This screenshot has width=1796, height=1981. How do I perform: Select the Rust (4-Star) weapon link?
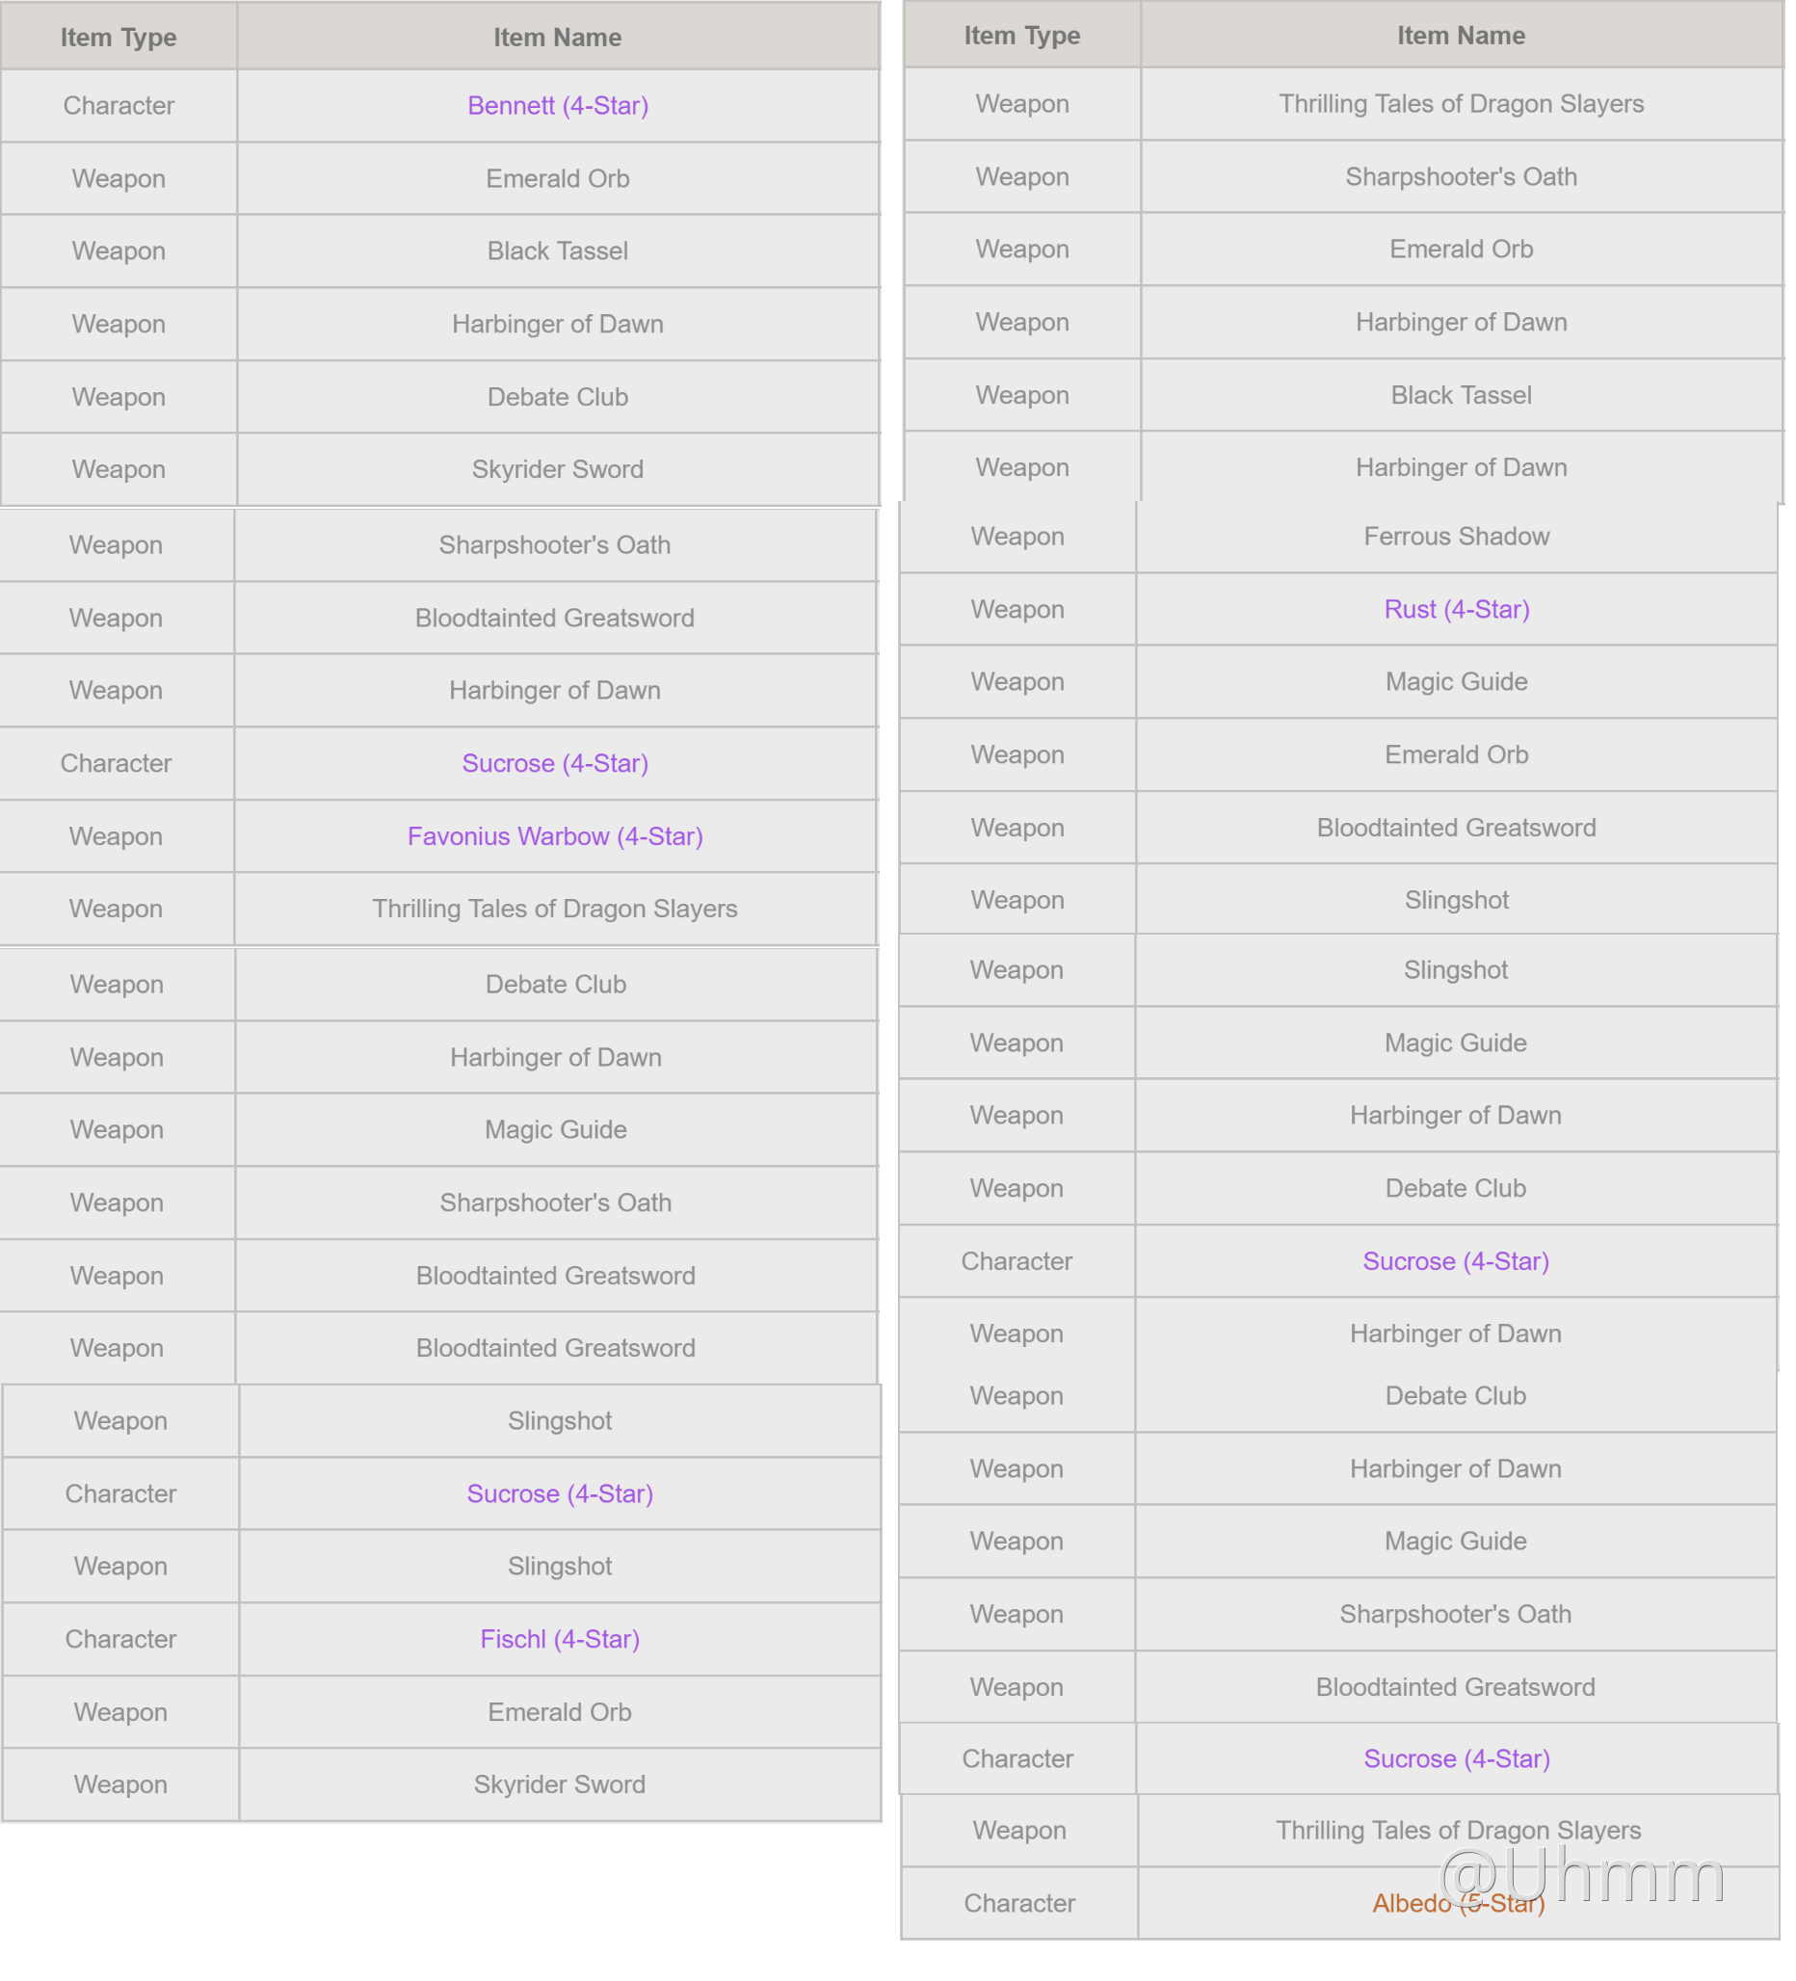click(x=1456, y=609)
